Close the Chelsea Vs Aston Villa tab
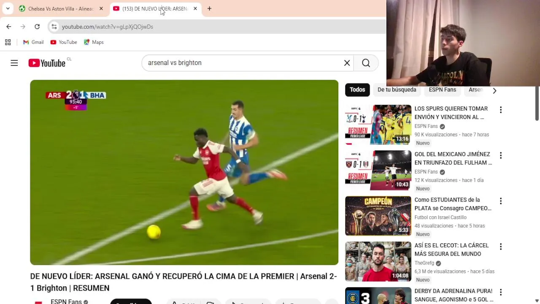This screenshot has width=540, height=304. click(x=101, y=8)
